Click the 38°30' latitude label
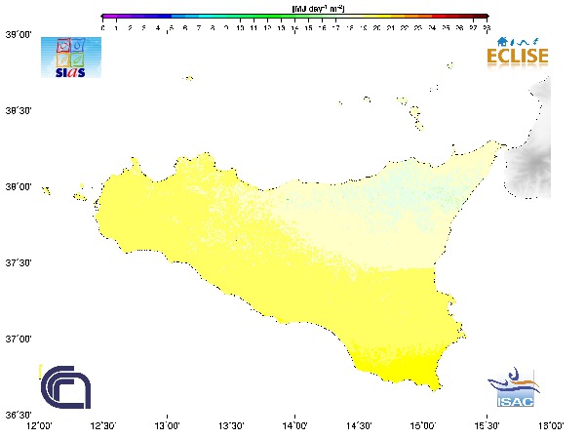Image resolution: width=585 pixels, height=439 pixels. point(19,111)
